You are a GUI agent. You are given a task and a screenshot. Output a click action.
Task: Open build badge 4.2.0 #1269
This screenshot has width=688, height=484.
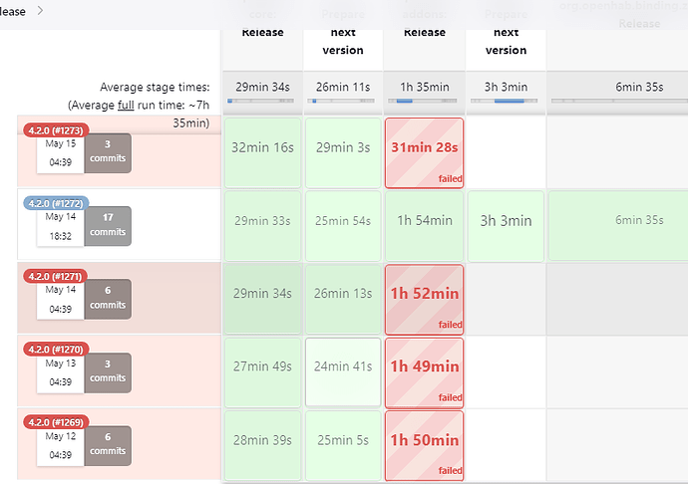[54, 423]
